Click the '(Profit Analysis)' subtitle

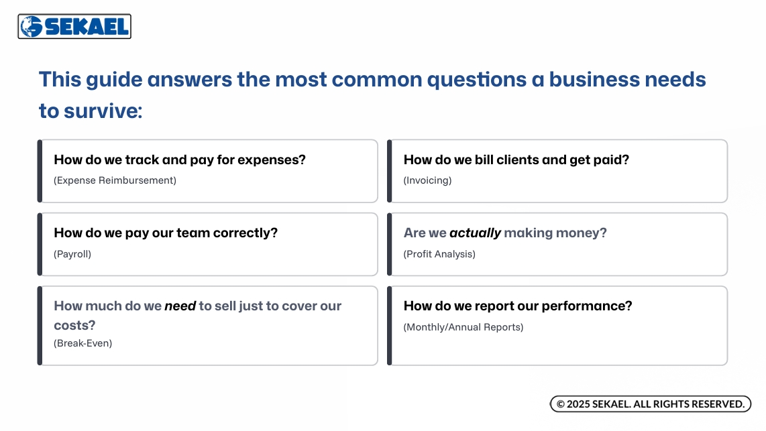click(x=439, y=255)
